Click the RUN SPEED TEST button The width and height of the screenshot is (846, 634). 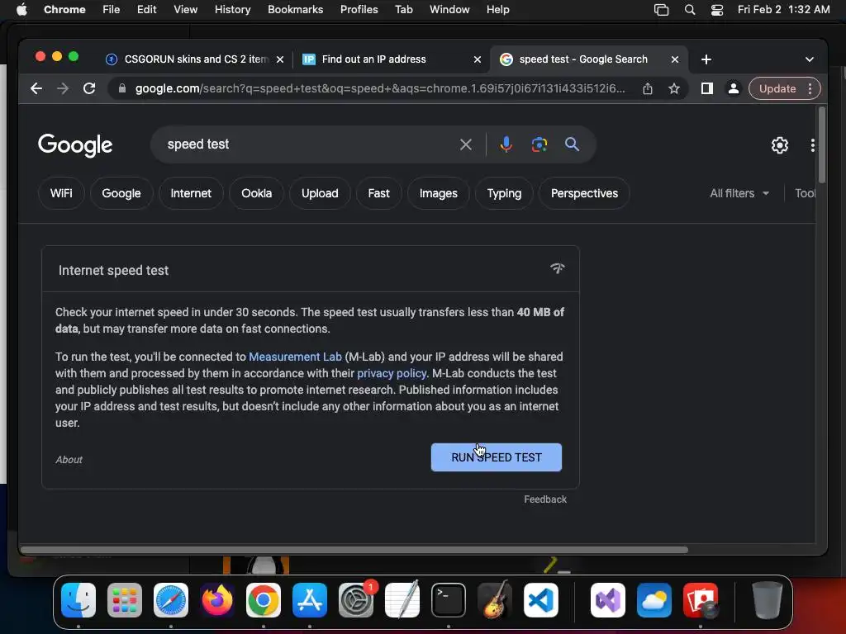point(497,457)
